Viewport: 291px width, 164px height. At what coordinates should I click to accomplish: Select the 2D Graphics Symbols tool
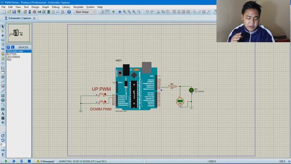[x=3, y=118]
